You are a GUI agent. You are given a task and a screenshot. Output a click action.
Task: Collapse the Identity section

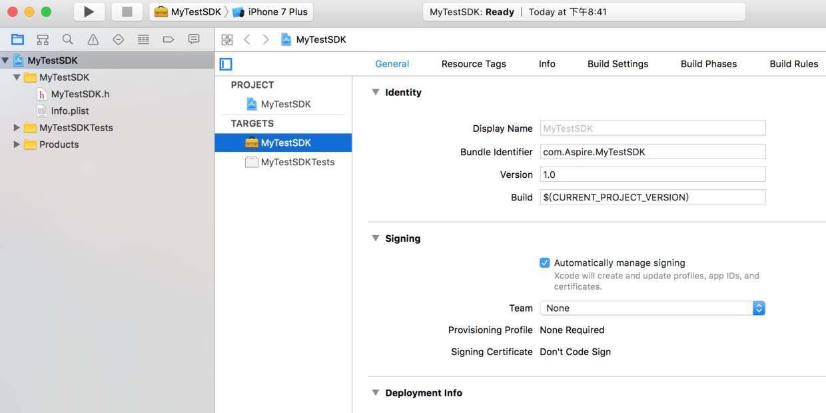[x=375, y=93]
